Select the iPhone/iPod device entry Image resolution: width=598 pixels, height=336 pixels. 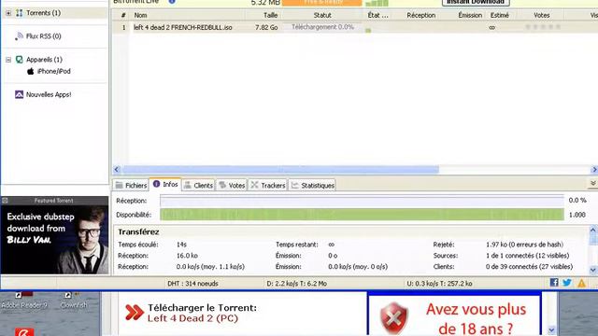(54, 71)
